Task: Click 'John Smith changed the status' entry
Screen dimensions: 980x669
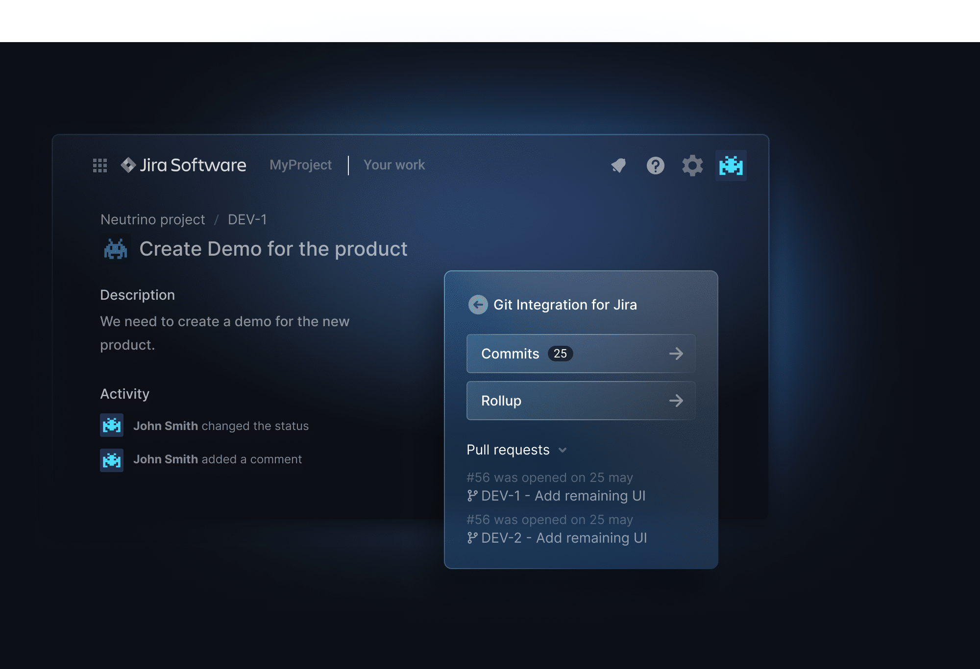Action: (221, 426)
